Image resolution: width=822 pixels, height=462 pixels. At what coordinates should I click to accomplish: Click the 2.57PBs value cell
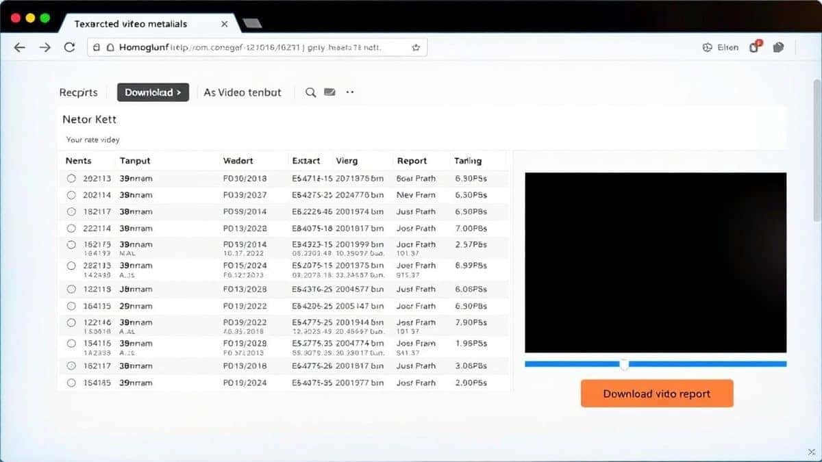pos(471,244)
